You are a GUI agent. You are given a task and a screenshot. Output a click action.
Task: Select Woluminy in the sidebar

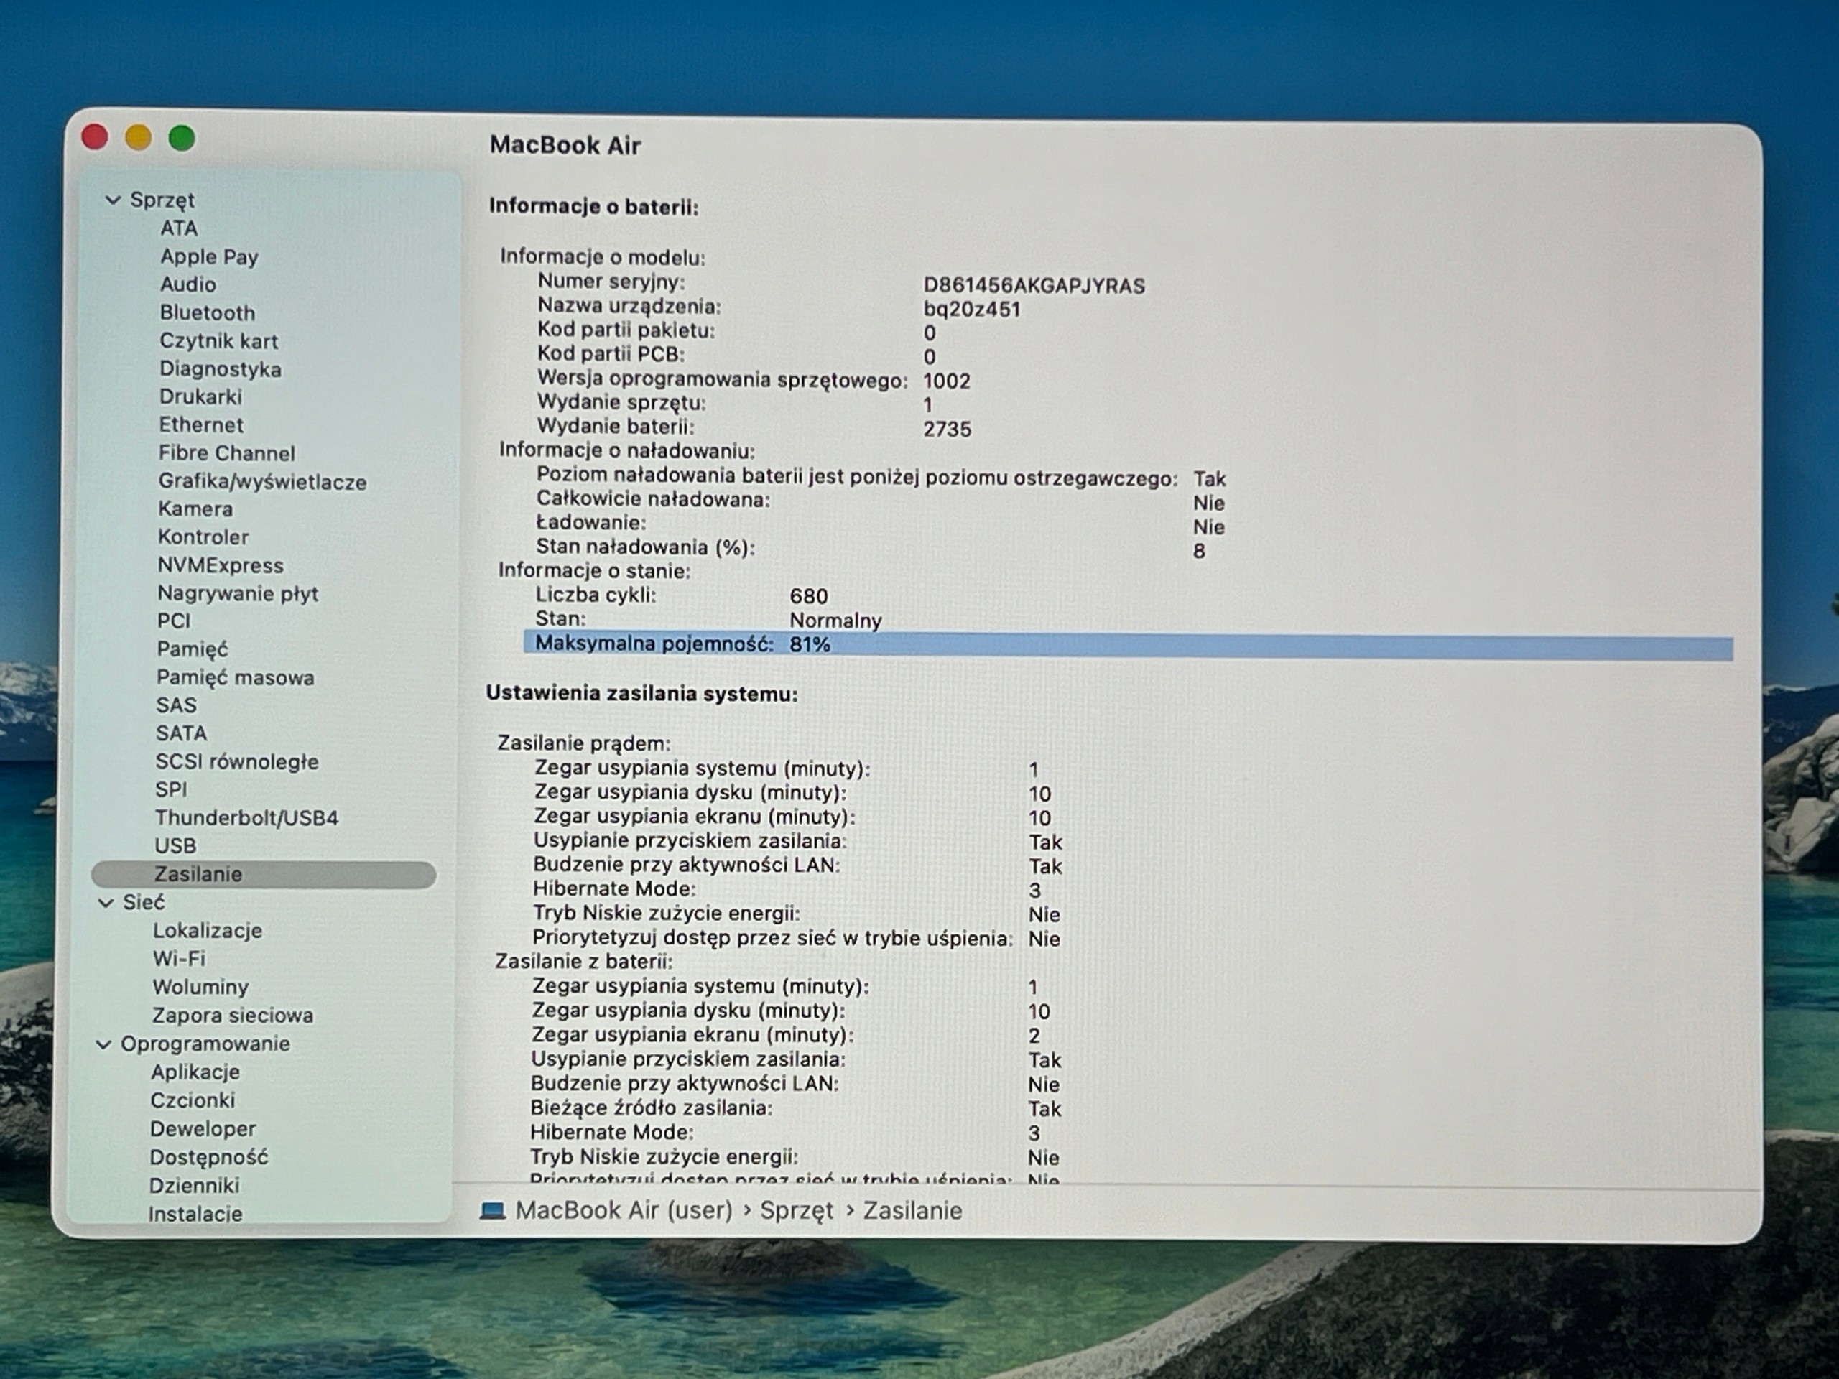pyautogui.click(x=200, y=988)
